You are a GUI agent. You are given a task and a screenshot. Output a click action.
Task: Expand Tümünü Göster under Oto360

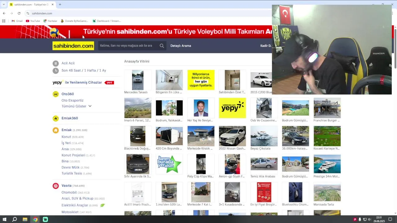tap(76, 106)
